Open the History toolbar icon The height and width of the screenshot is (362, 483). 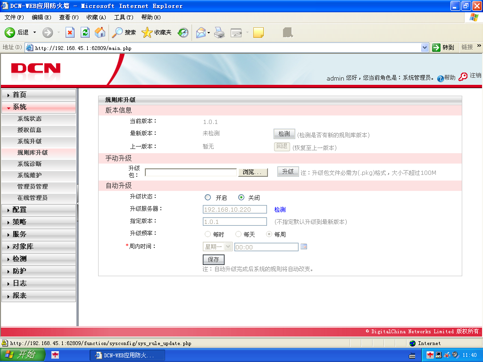[x=183, y=33]
